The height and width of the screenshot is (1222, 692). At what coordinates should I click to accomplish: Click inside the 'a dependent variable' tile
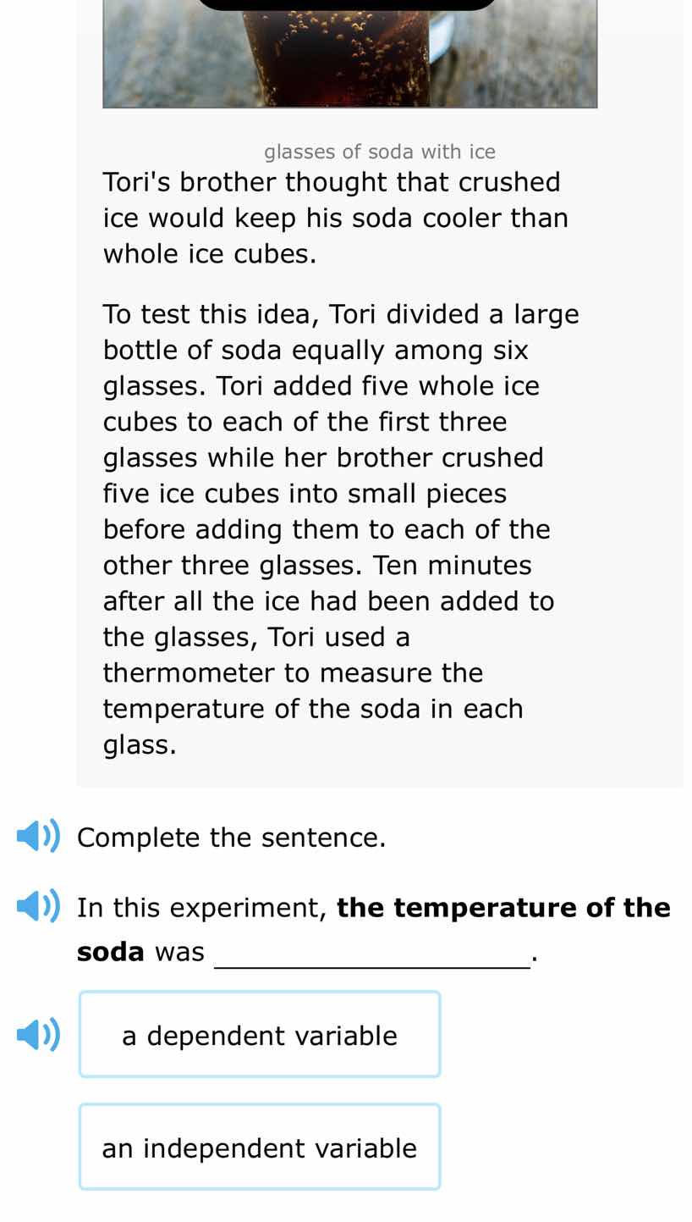coord(260,1034)
